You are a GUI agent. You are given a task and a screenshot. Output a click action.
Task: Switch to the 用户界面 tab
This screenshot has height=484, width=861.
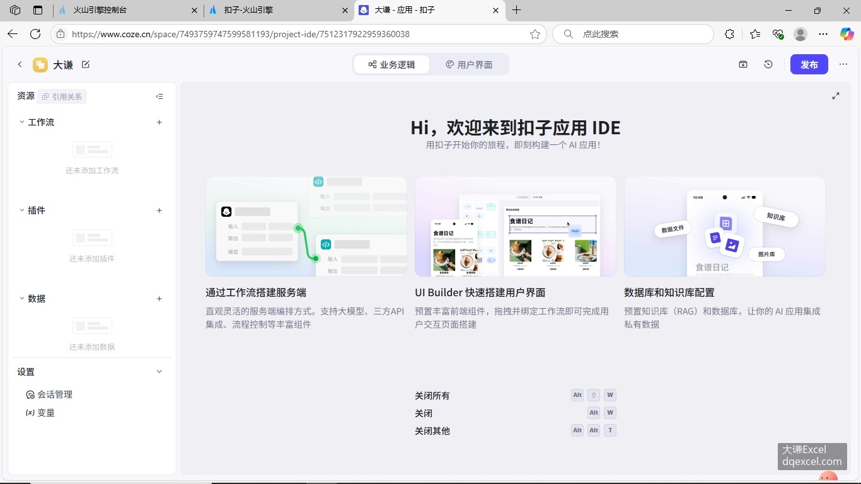coord(469,64)
